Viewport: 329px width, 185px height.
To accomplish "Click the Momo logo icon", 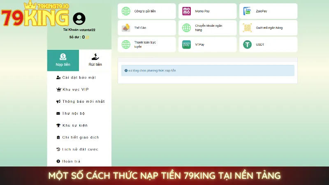I will click(187, 11).
